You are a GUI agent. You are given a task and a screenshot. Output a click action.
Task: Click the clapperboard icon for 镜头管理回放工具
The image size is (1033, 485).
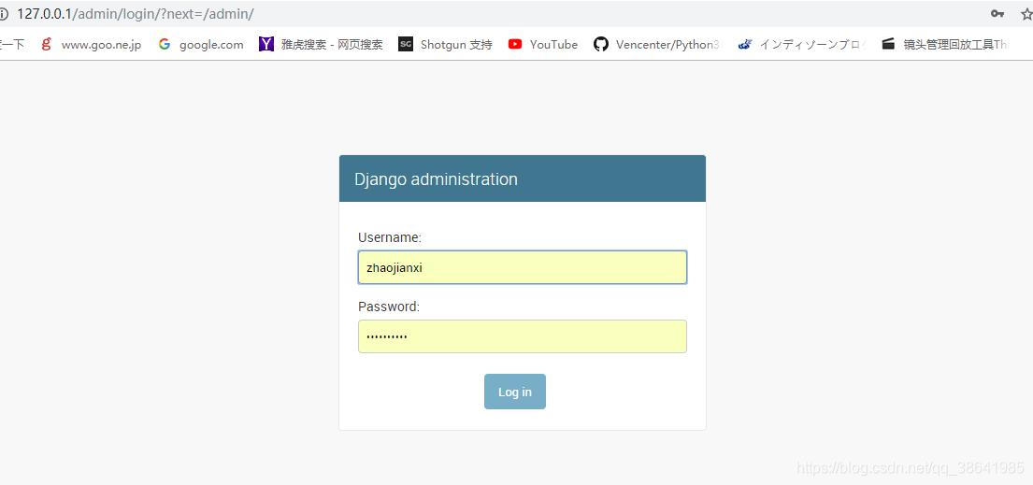[889, 44]
